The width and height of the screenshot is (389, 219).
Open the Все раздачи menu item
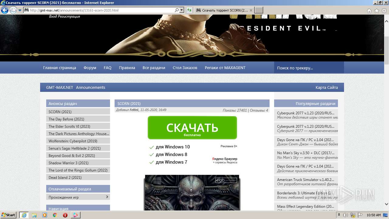[x=154, y=68]
